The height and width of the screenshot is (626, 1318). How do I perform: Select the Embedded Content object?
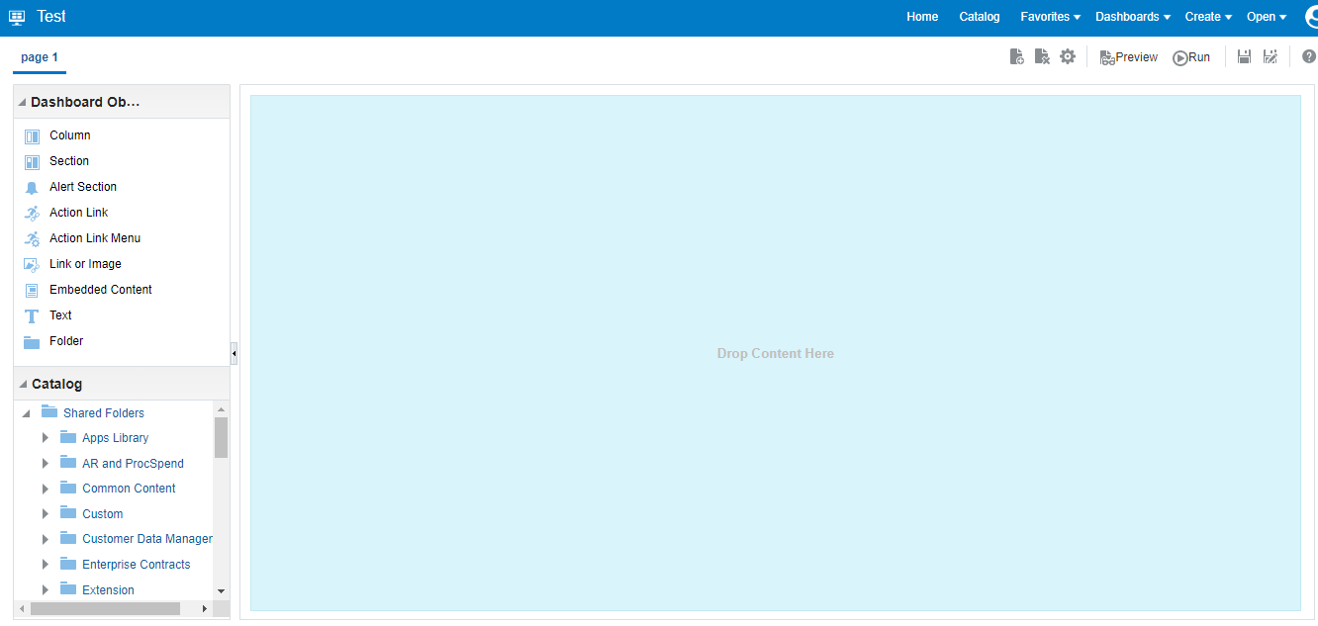100,289
